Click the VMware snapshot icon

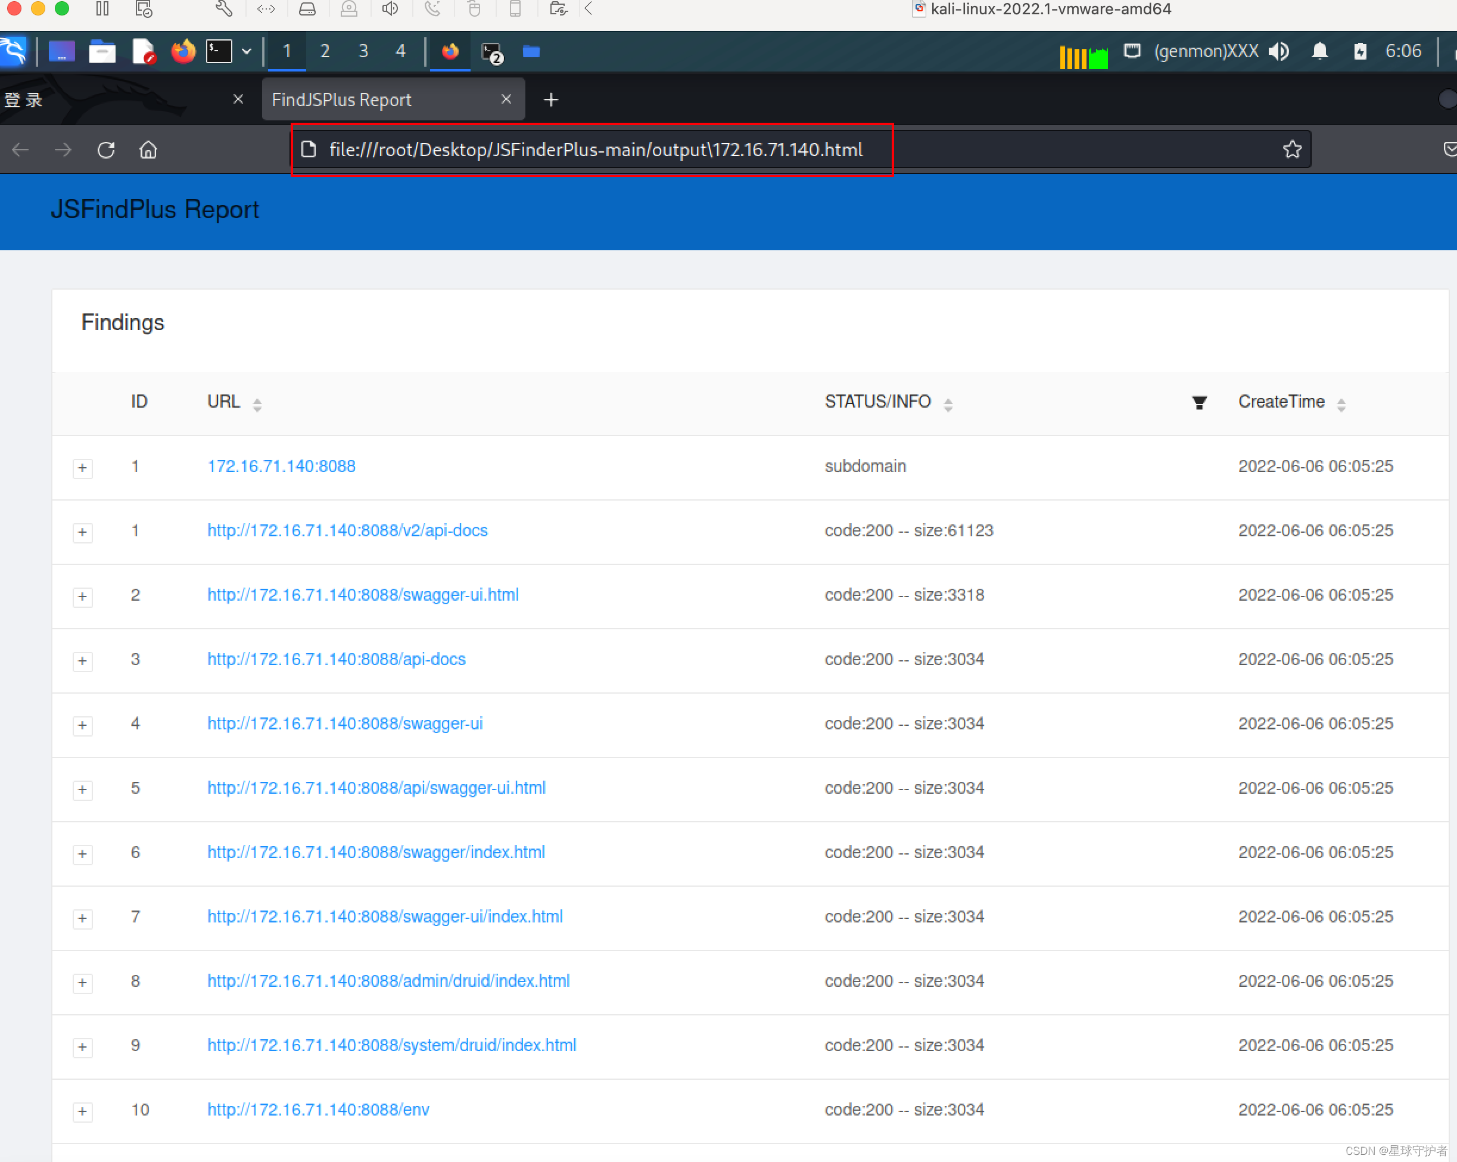pyautogui.click(x=144, y=9)
